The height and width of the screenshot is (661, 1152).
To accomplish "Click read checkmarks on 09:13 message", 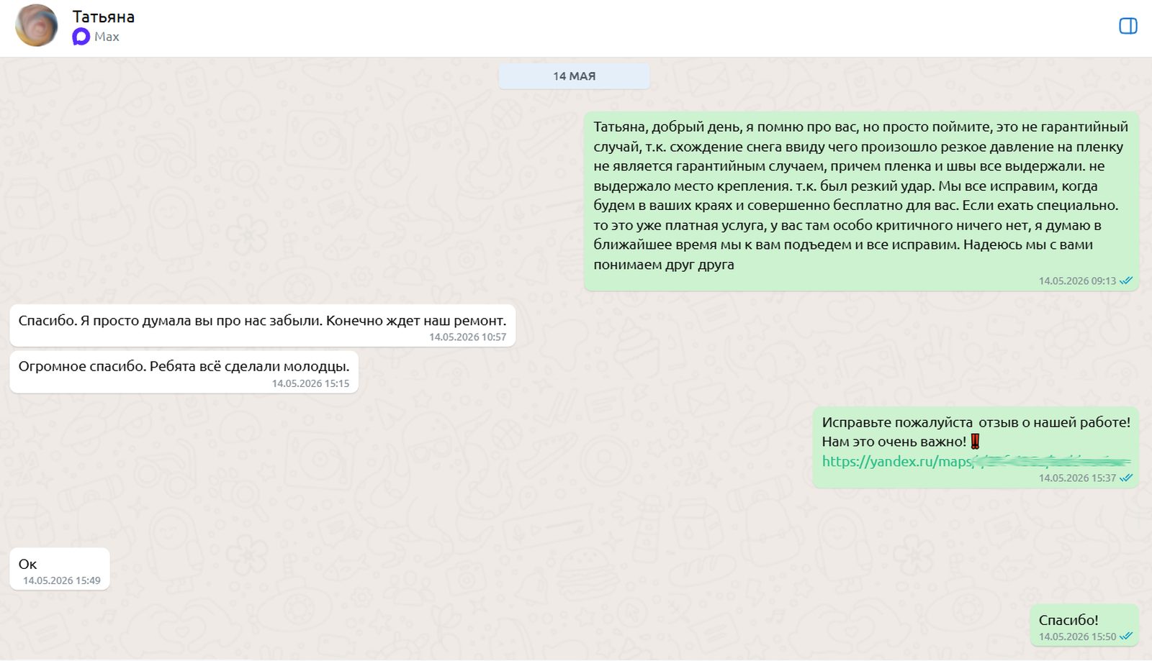I will [x=1127, y=281].
